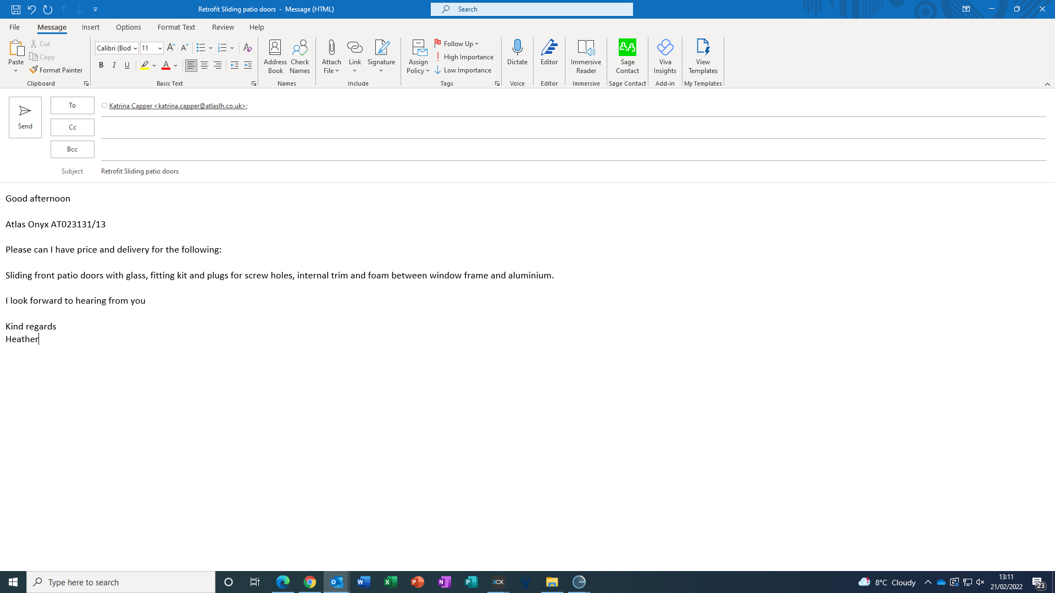This screenshot has height=593, width=1055.
Task: Toggle bold formatting
Action: point(101,65)
